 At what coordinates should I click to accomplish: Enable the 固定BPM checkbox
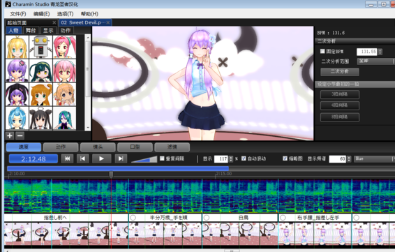click(322, 52)
